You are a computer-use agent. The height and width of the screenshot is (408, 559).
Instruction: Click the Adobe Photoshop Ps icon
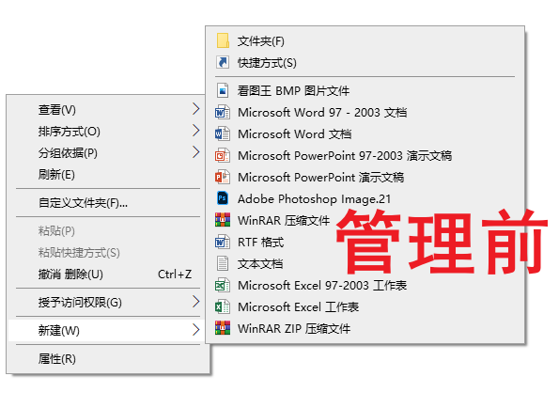(223, 198)
